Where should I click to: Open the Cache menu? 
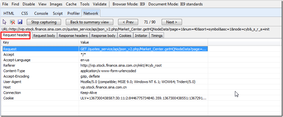coord(71,4)
